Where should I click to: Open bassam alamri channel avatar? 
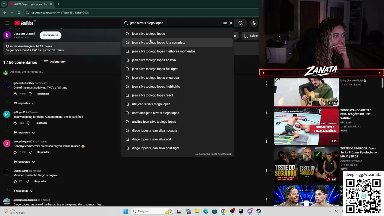pyautogui.click(x=7, y=35)
